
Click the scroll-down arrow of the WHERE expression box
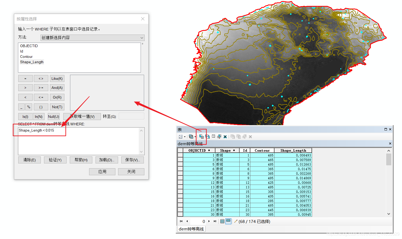click(x=141, y=152)
